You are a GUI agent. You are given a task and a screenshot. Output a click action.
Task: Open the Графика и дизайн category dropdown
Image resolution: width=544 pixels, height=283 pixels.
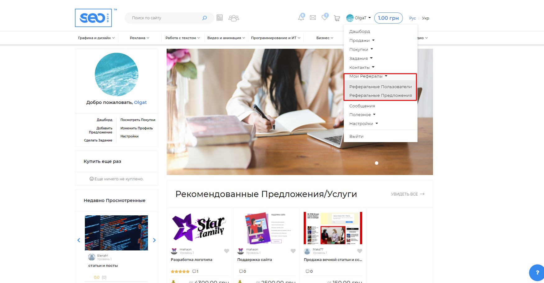click(x=96, y=38)
